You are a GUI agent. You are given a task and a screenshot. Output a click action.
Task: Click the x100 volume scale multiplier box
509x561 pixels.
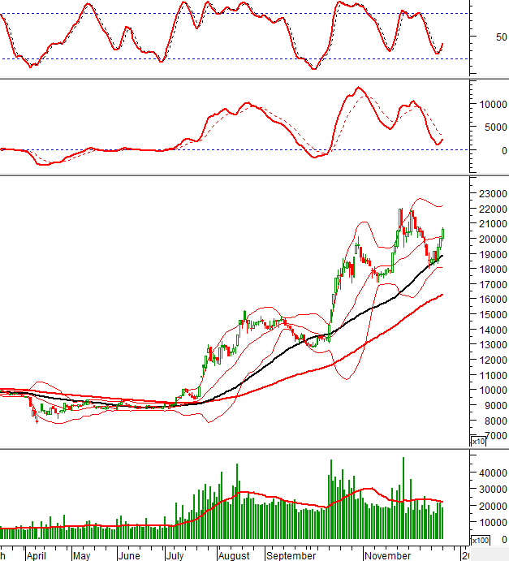click(x=481, y=540)
